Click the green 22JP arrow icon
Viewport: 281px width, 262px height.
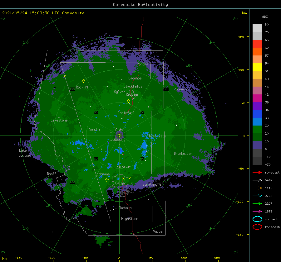pyautogui.click(x=257, y=203)
